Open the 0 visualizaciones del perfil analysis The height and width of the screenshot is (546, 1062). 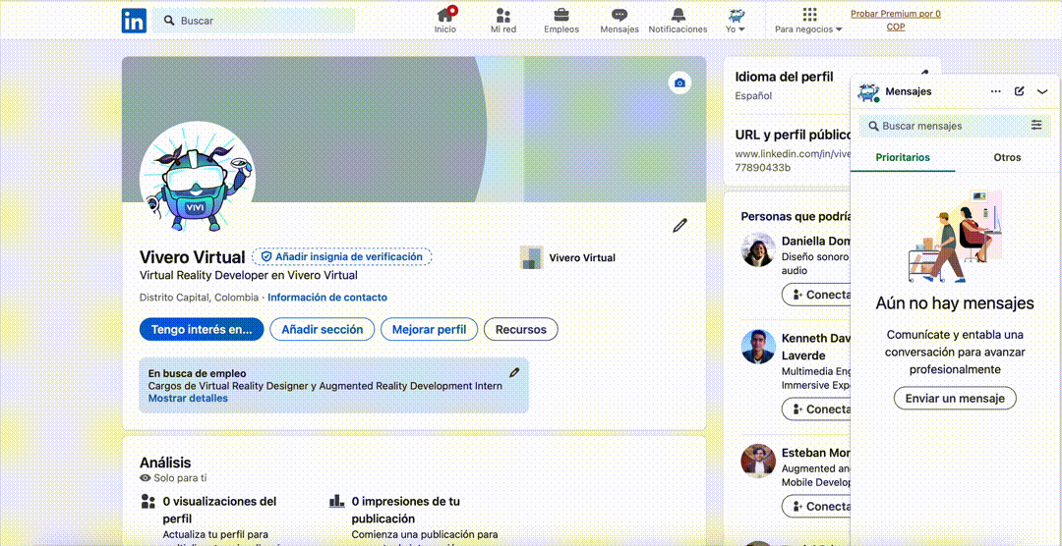(x=219, y=510)
